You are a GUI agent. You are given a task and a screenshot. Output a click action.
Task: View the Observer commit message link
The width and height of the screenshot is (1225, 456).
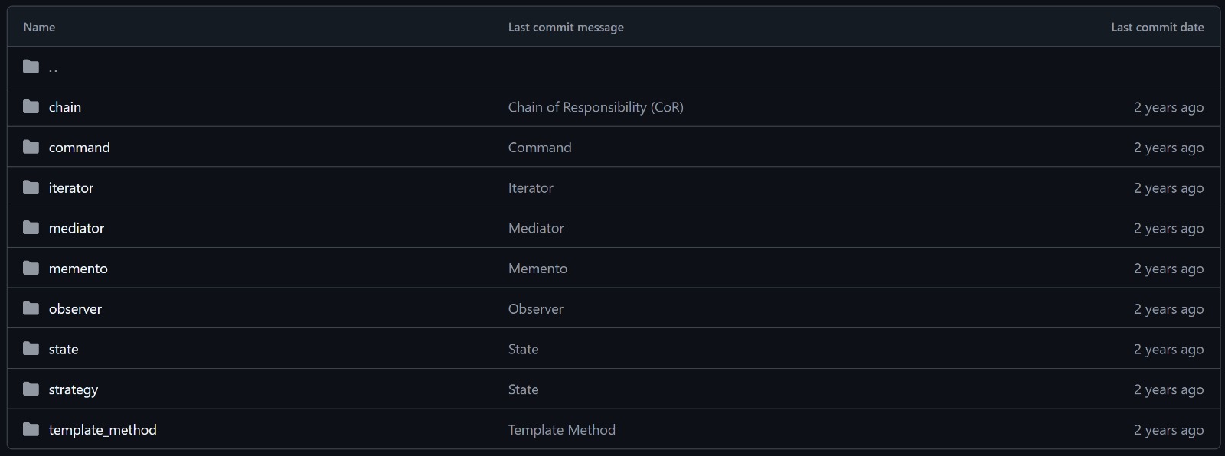point(535,309)
